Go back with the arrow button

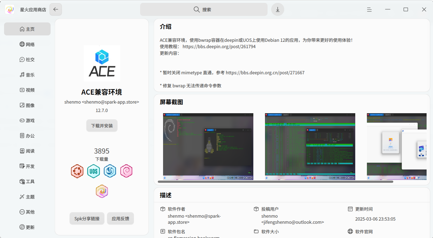[x=56, y=9]
